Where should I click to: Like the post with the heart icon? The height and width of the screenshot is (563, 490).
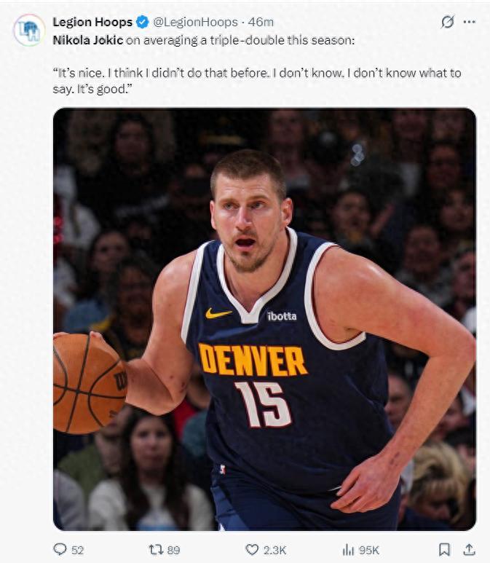pos(252,549)
